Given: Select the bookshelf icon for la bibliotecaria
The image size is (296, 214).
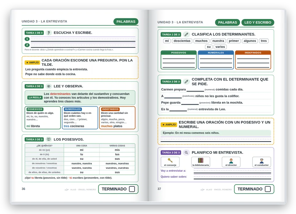Looking at the screenshot, I should [x=201, y=160].
